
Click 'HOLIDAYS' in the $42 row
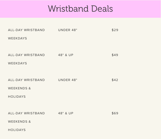click(17, 97)
